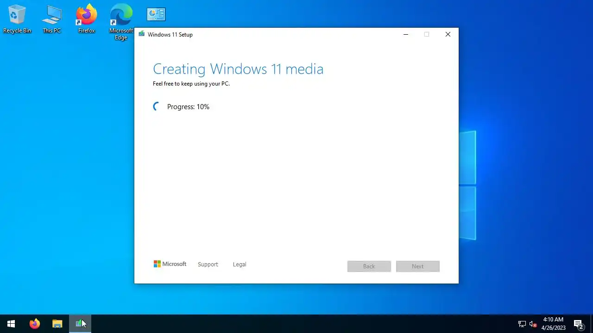
Task: Open the notification center icon
Action: 578,324
